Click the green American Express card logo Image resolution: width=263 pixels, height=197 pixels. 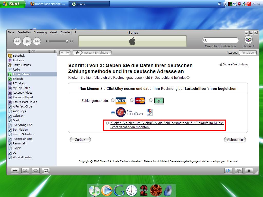pos(159,101)
